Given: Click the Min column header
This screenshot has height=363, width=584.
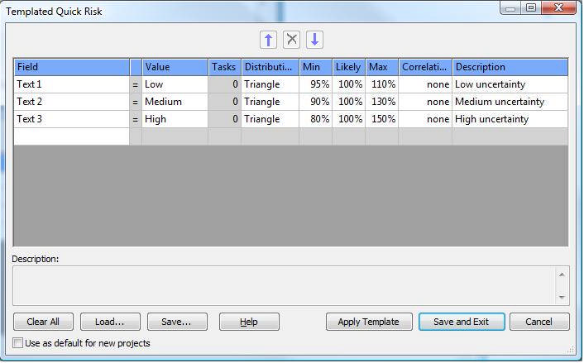Looking at the screenshot, I should pyautogui.click(x=315, y=67).
